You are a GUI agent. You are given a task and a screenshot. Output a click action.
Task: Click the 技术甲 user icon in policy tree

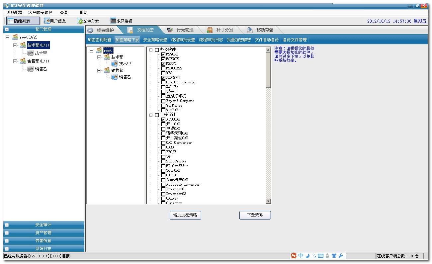click(114, 63)
